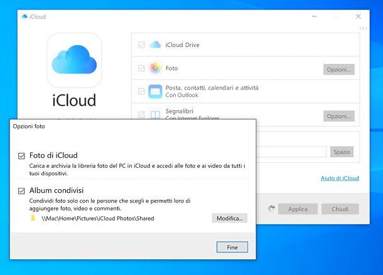383x275 pixels.
Task: Click the 'Opzioni foto' dialog title
Action: tap(29, 127)
